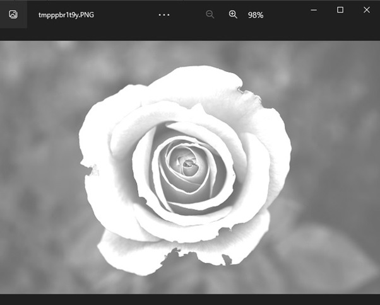Click the torn notch on the rose's left petal
The image size is (380, 305).
coord(91,170)
